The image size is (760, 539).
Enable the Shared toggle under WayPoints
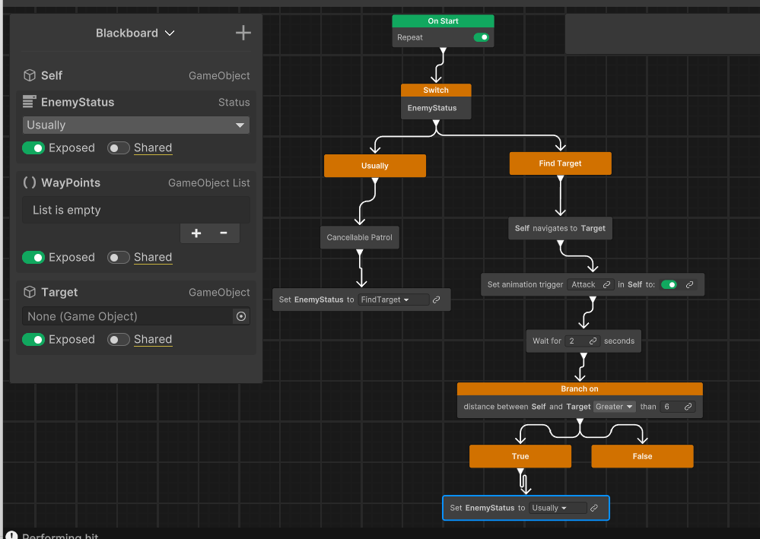[x=119, y=258]
